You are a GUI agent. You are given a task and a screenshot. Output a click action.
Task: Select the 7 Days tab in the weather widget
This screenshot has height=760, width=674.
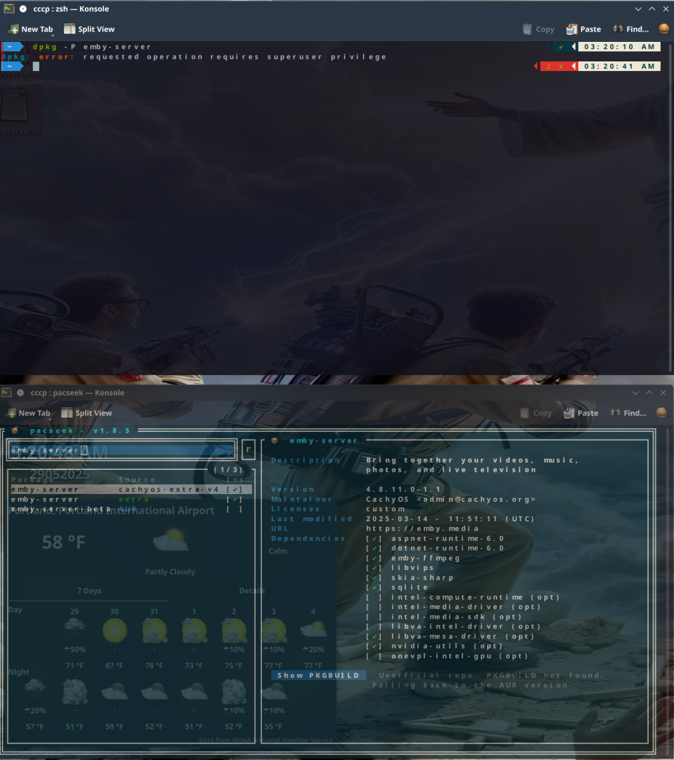coord(89,590)
